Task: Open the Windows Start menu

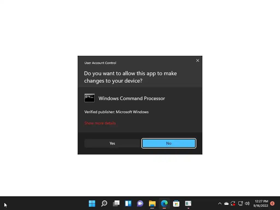Action: point(92,203)
